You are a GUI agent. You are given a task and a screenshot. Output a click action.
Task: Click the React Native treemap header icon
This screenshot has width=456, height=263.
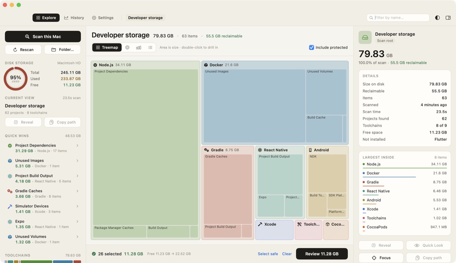(260, 150)
